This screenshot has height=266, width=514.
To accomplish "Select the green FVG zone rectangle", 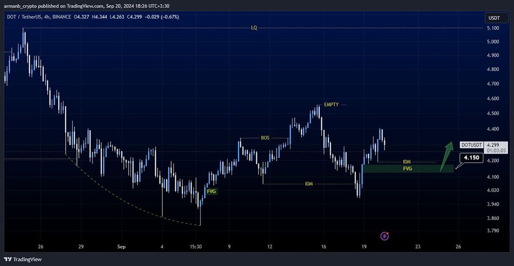I will [408, 169].
